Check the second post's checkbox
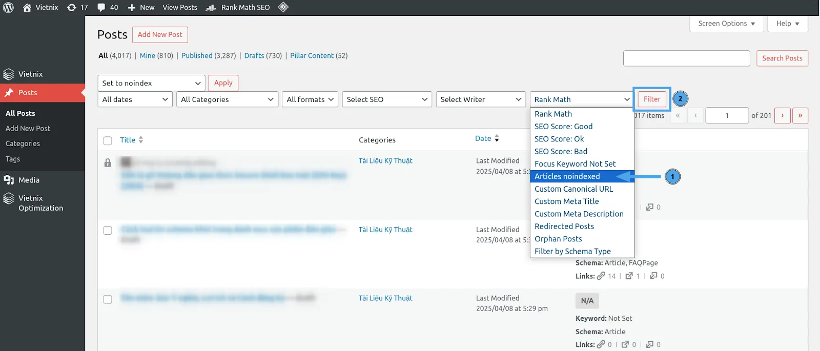Image resolution: width=820 pixels, height=351 pixels. click(x=108, y=230)
